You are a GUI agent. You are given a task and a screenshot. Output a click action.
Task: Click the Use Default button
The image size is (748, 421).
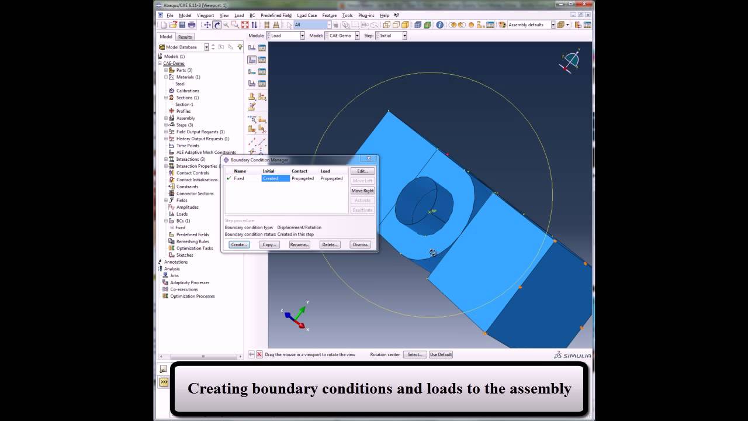[441, 354]
